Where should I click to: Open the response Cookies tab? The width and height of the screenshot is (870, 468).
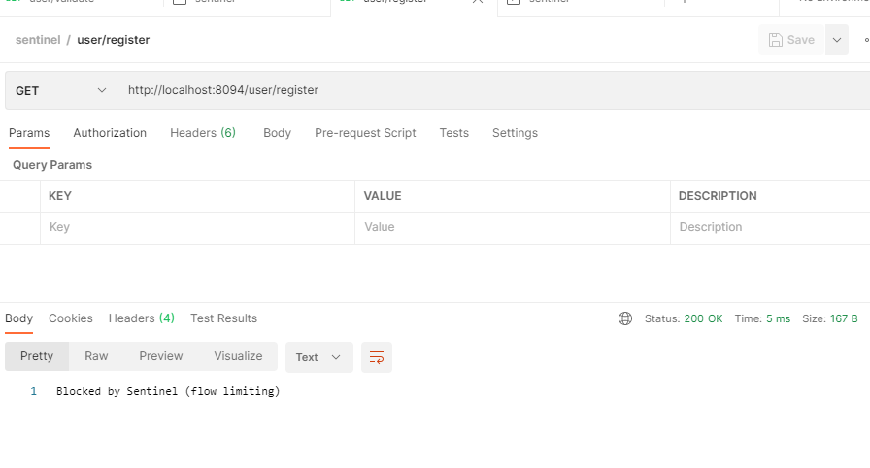pyautogui.click(x=71, y=318)
